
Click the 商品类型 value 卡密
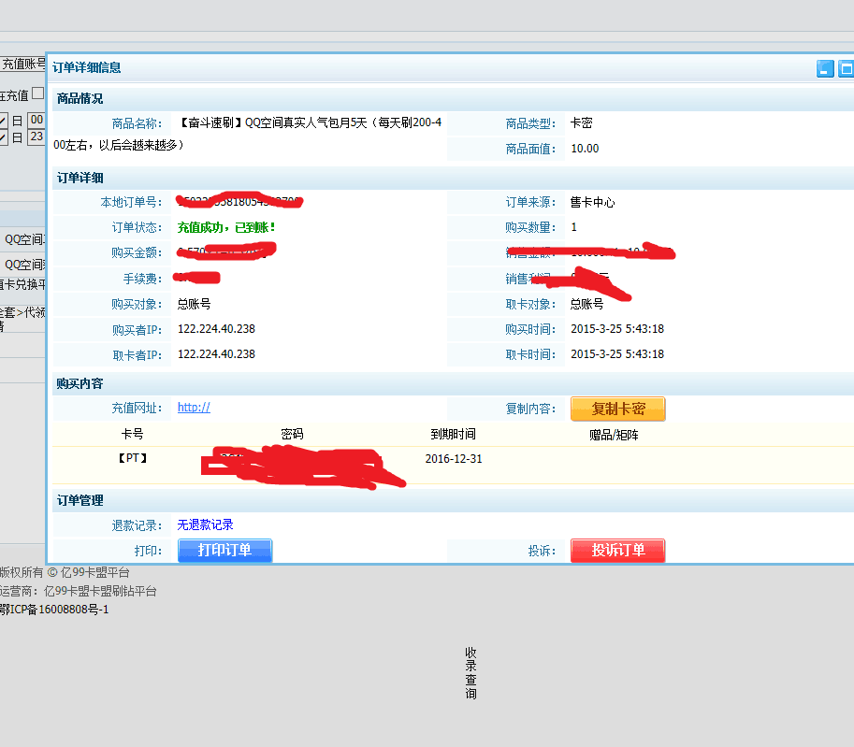581,123
